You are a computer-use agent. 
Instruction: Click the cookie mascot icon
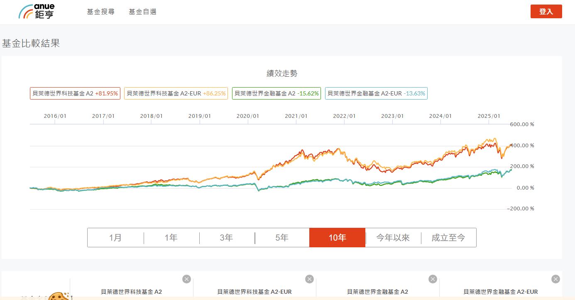(59, 296)
